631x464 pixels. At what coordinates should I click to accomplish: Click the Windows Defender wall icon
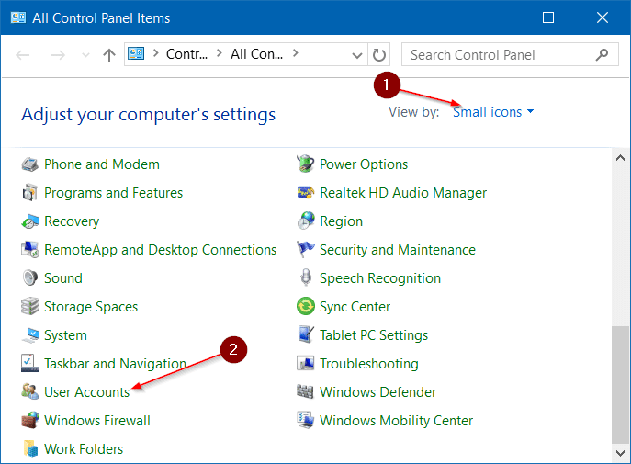305,392
